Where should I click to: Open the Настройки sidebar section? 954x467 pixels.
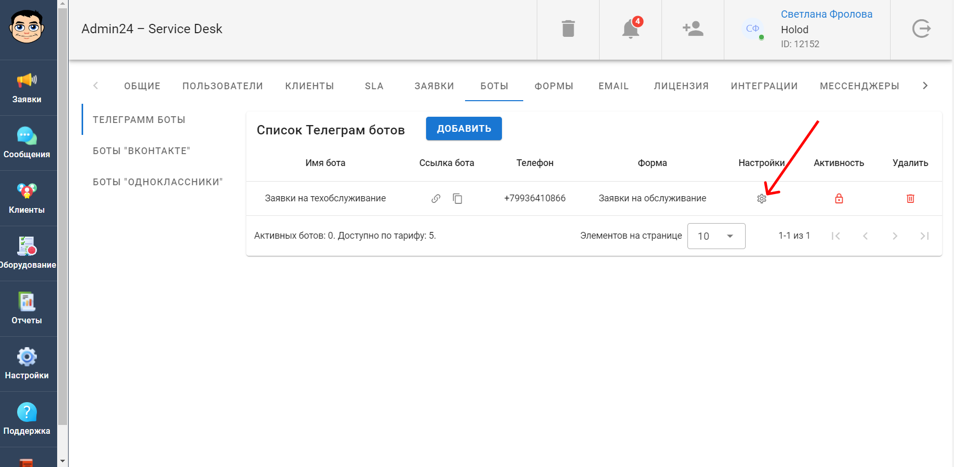[27, 364]
